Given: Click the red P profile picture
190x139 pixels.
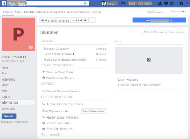Looking at the screenshot, I should click(18, 34).
